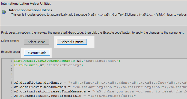The image size is (187, 99).
Task: Click empty line 4 in code editor
Action: tap(100, 74)
